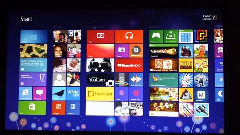
Task: Open the blue Facebook tile
Action: point(73,108)
